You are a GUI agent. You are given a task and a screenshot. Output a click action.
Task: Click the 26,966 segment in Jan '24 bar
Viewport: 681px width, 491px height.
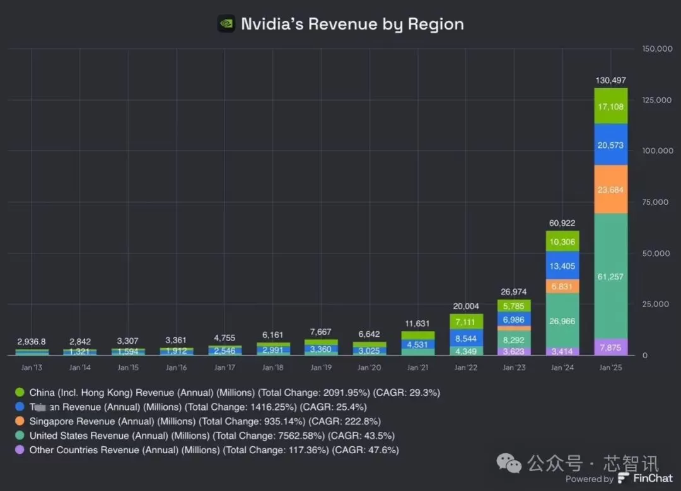pos(562,321)
